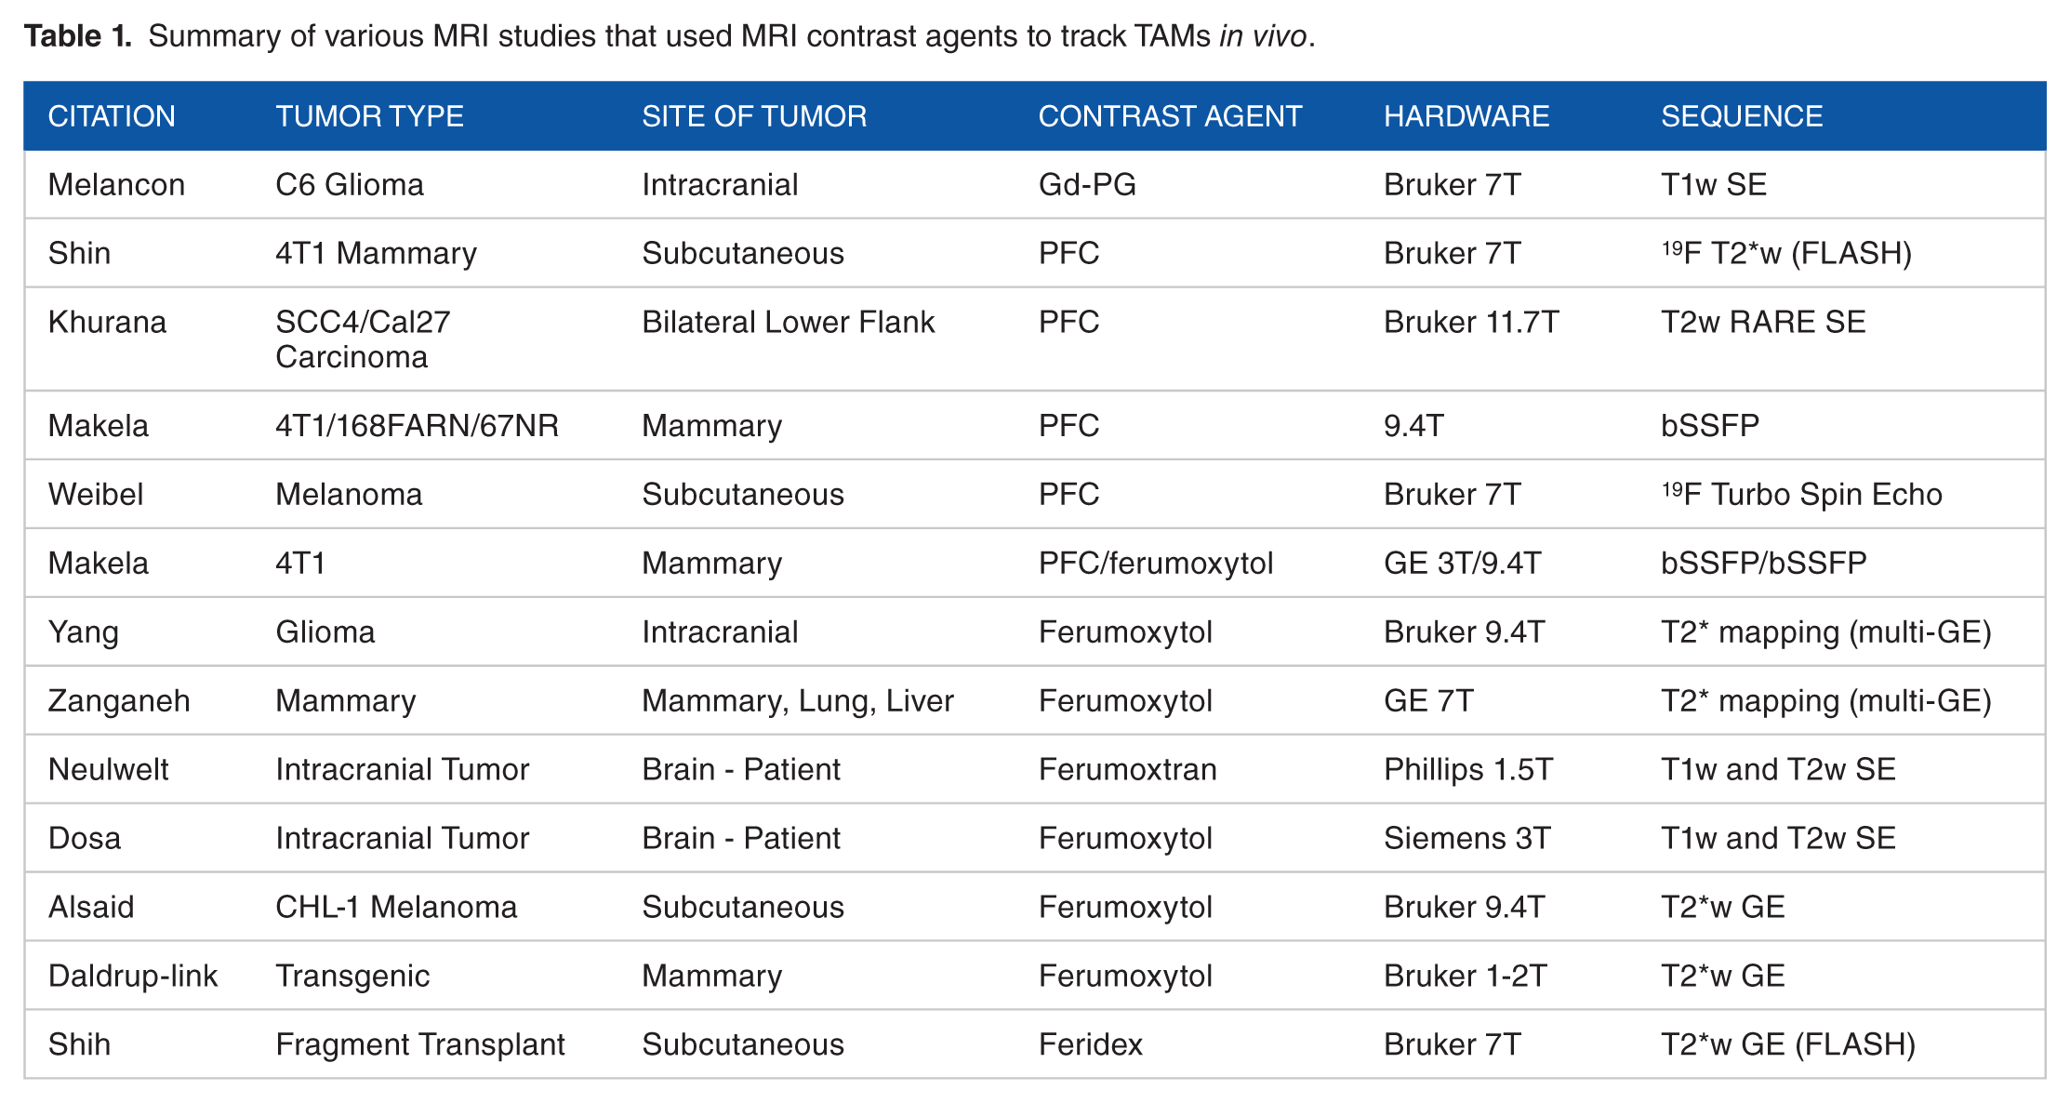2070x1103 pixels.
Task: Select the Khurana citation cell
Action: click(107, 322)
